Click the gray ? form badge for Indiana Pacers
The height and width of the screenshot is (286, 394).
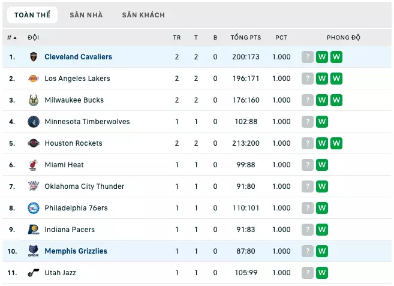pyautogui.click(x=307, y=230)
